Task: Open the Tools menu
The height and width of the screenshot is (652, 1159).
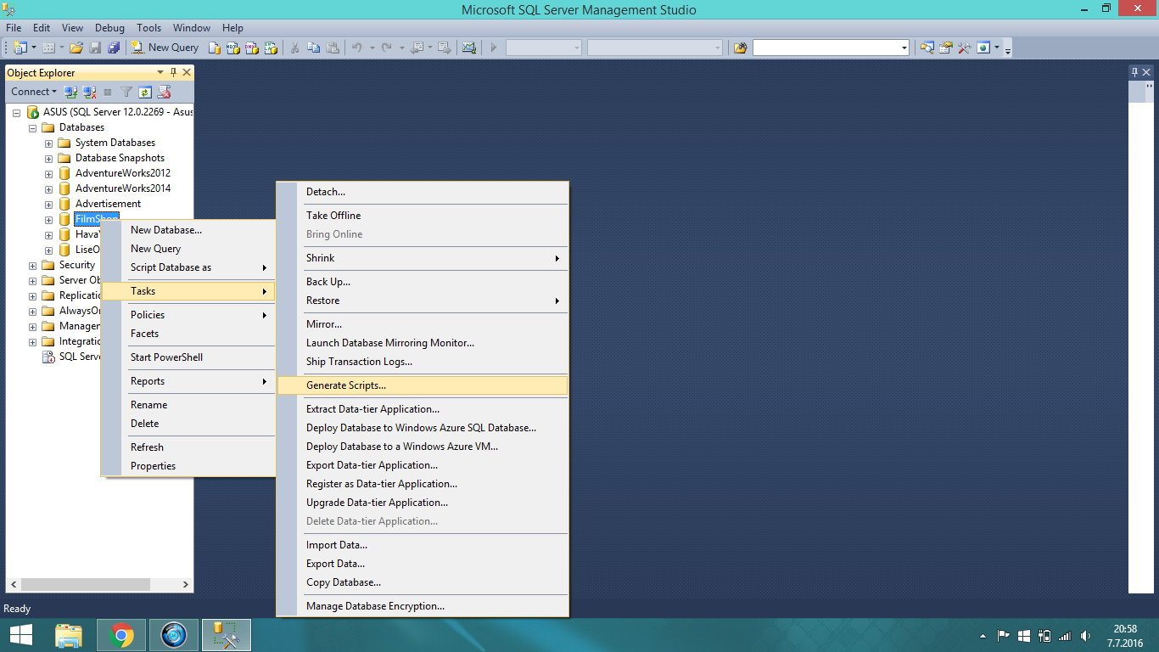Action: click(148, 28)
